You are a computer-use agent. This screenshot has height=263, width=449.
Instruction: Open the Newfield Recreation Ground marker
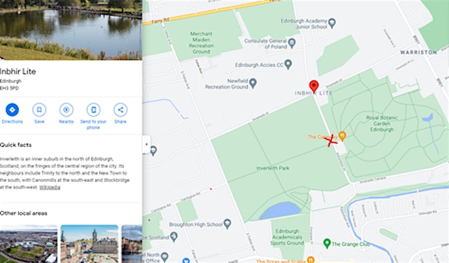[x=253, y=83]
